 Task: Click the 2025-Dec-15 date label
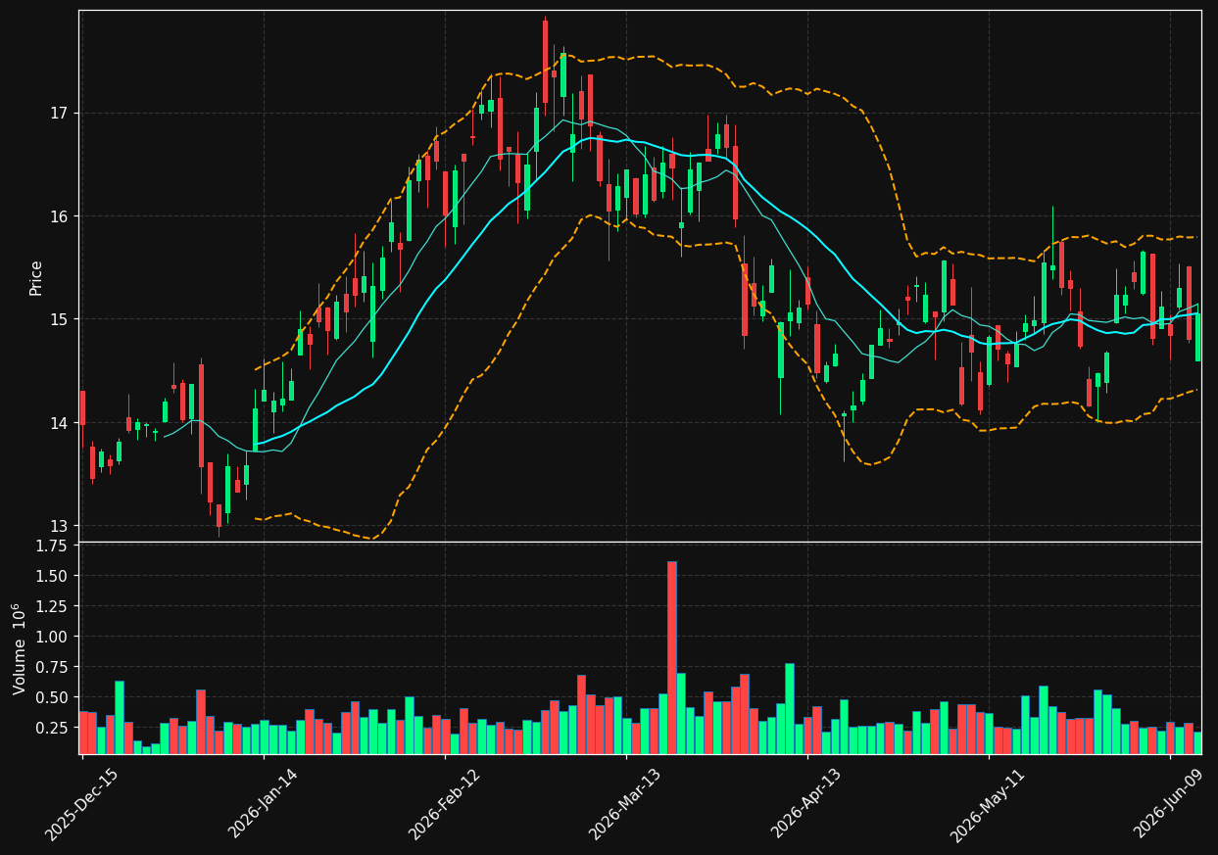(82, 803)
